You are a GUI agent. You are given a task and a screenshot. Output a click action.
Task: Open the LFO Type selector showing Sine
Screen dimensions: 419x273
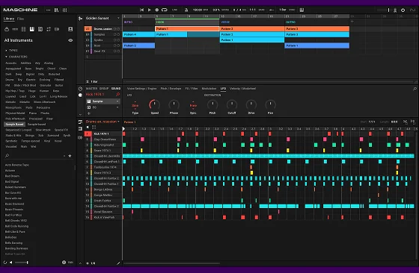135,105
